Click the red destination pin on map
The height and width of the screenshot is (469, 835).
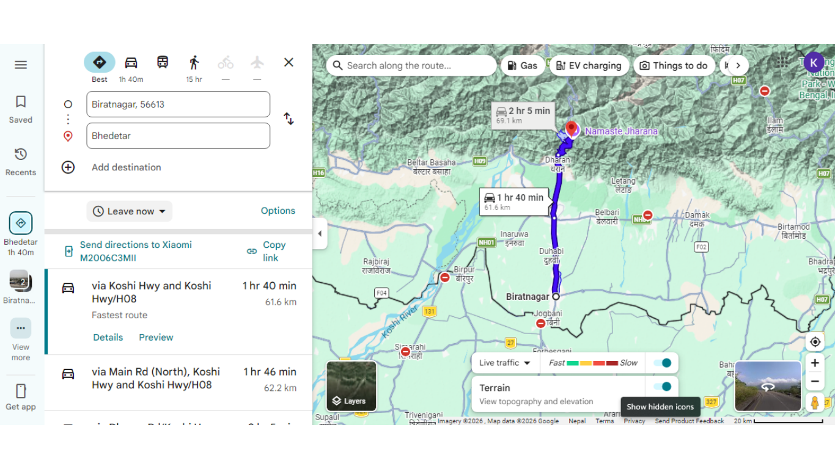tap(572, 129)
